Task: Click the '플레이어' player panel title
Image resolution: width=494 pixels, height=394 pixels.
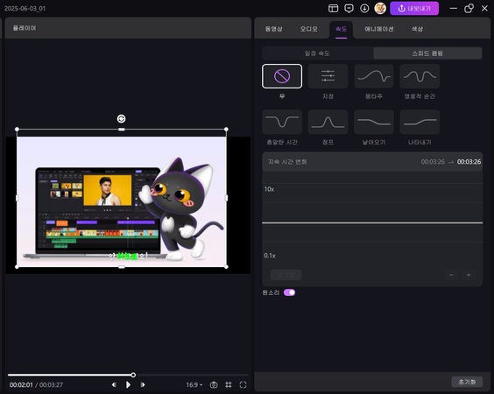Action: click(25, 28)
